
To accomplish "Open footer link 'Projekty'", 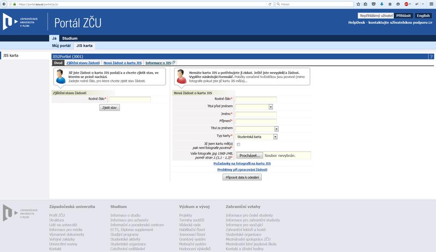I will [186, 215].
